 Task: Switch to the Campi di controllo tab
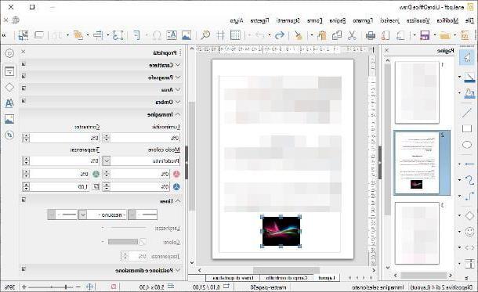point(287,278)
